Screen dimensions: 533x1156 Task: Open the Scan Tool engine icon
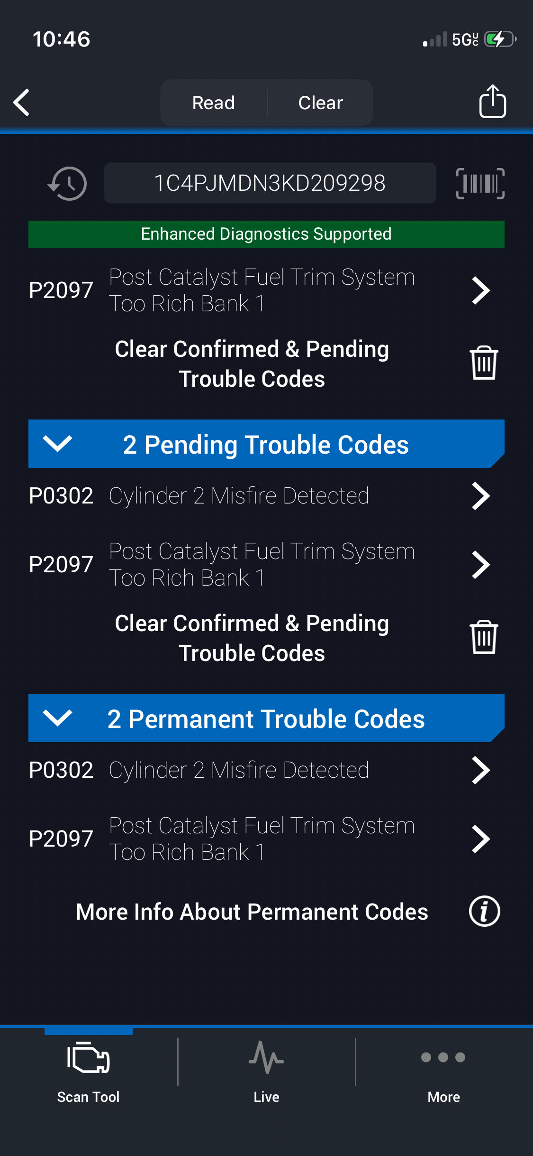point(89,1058)
